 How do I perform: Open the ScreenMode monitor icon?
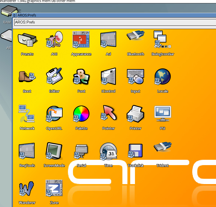pos(54,151)
